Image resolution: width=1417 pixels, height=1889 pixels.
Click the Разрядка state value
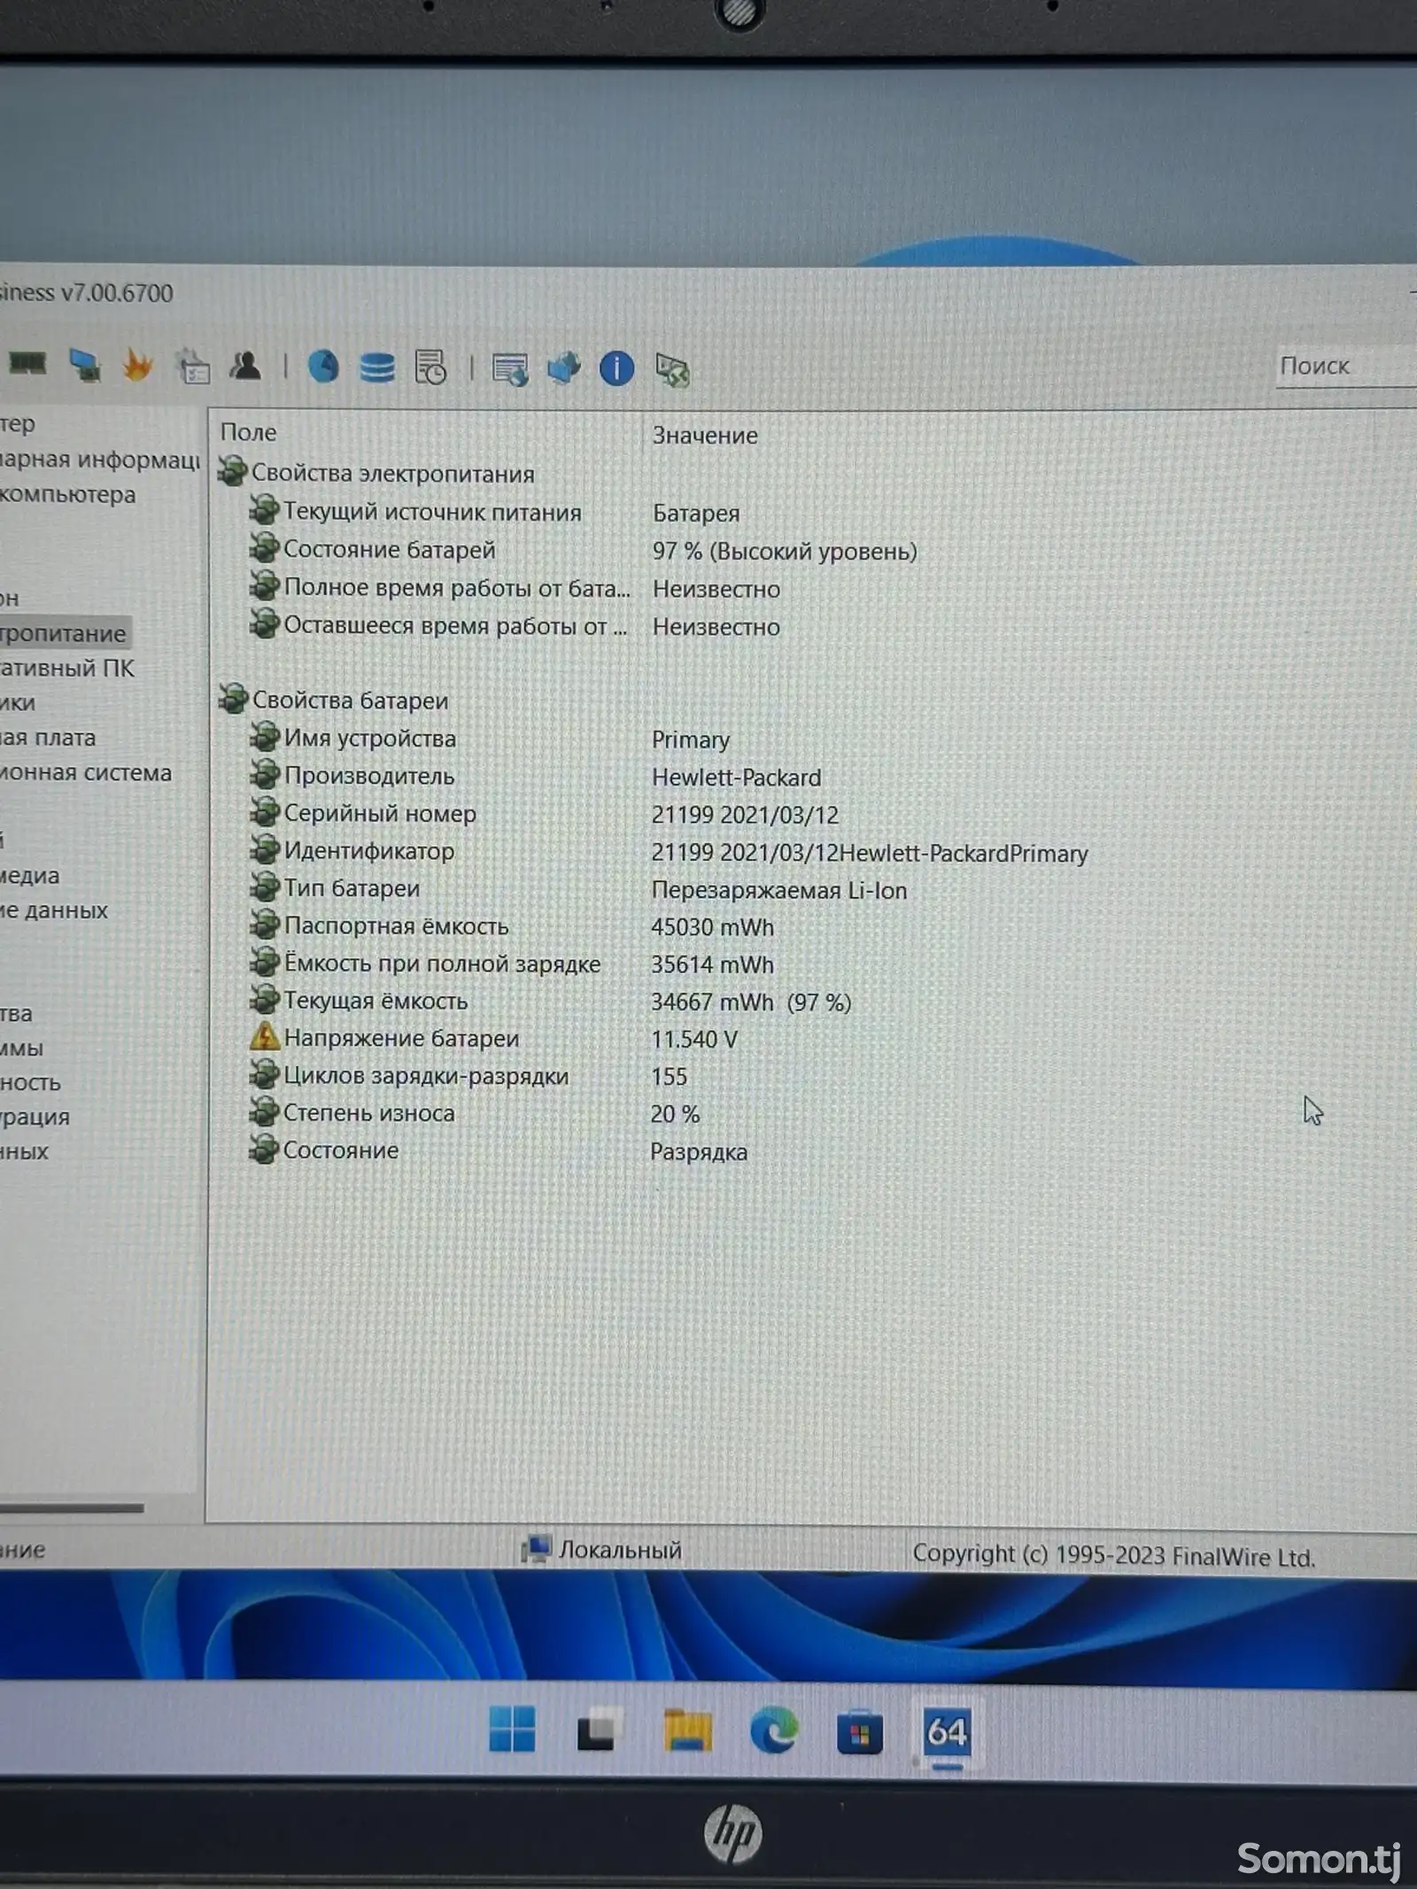coord(699,1151)
